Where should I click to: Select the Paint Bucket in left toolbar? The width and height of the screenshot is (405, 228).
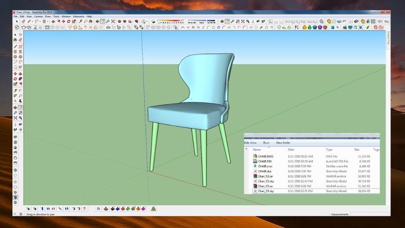[x=15, y=40]
